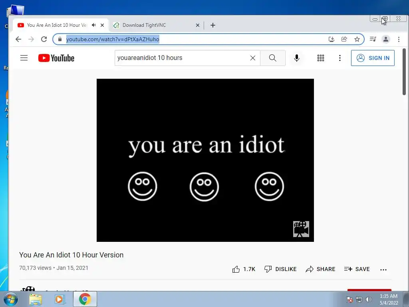The image size is (409, 307).
Task: Open the YouTube hamburger guide menu
Action: 24,58
